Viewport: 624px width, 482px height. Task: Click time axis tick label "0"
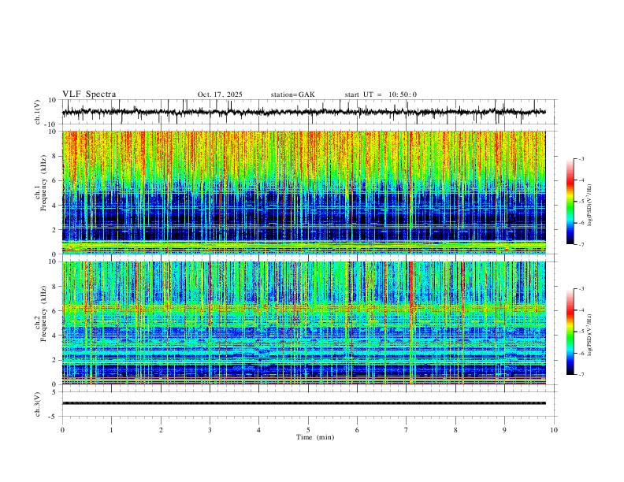pyautogui.click(x=62, y=430)
